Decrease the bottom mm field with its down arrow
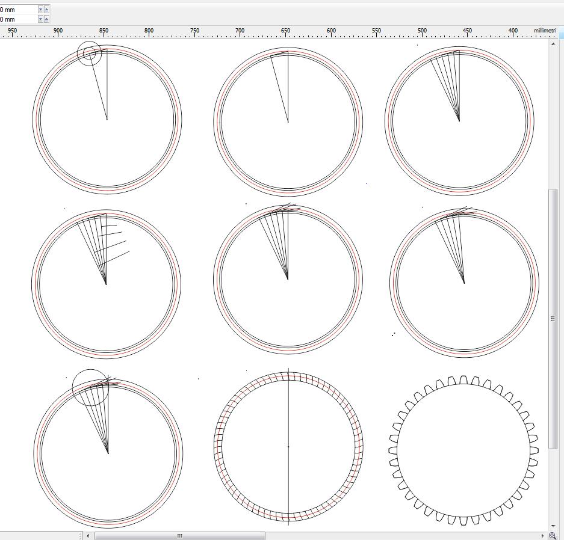The image size is (564, 540). point(41,19)
